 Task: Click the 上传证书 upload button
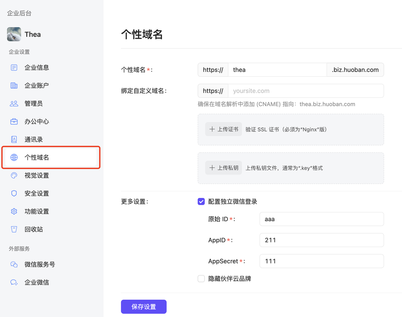coord(224,130)
